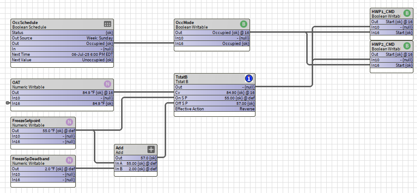The image size is (417, 193).
Task: Click the FreezeSpDeadband purple numeric icon
Action: coord(69,160)
